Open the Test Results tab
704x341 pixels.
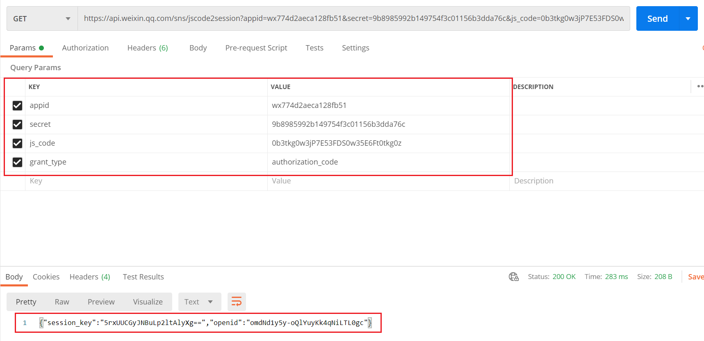143,277
